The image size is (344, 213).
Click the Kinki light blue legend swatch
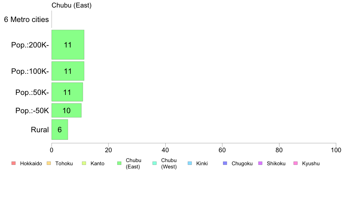point(190,163)
